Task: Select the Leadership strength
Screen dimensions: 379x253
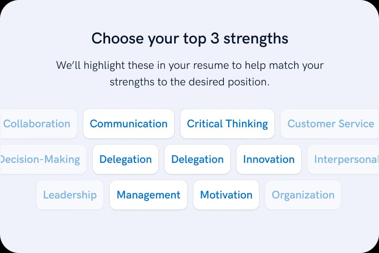Action: (x=69, y=195)
